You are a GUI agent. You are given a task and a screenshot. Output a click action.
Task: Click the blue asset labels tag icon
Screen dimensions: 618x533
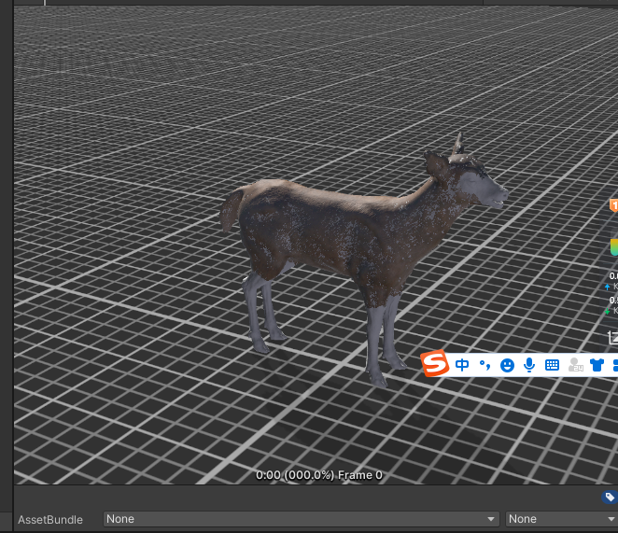(610, 498)
